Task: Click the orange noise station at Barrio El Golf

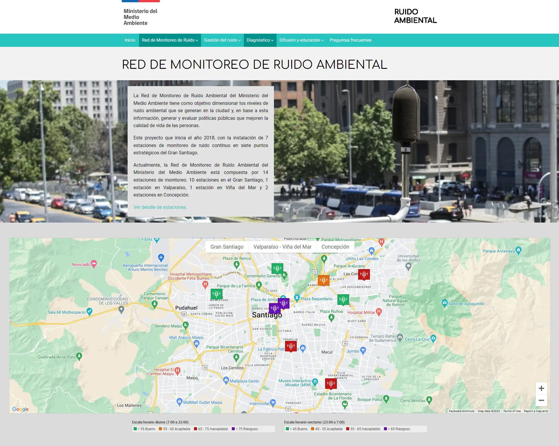Action: click(323, 280)
